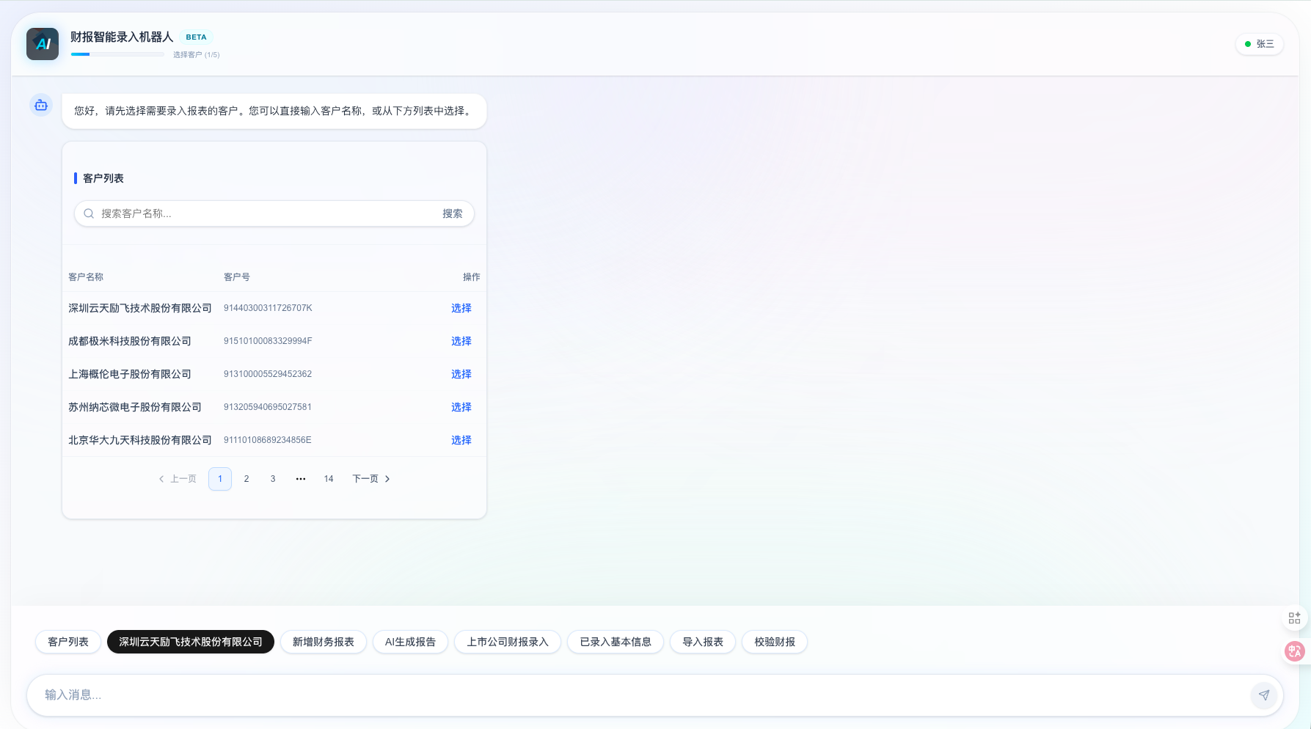Open the grid apps icon on right edge
Screen dimensions: 1311x729
1294,618
